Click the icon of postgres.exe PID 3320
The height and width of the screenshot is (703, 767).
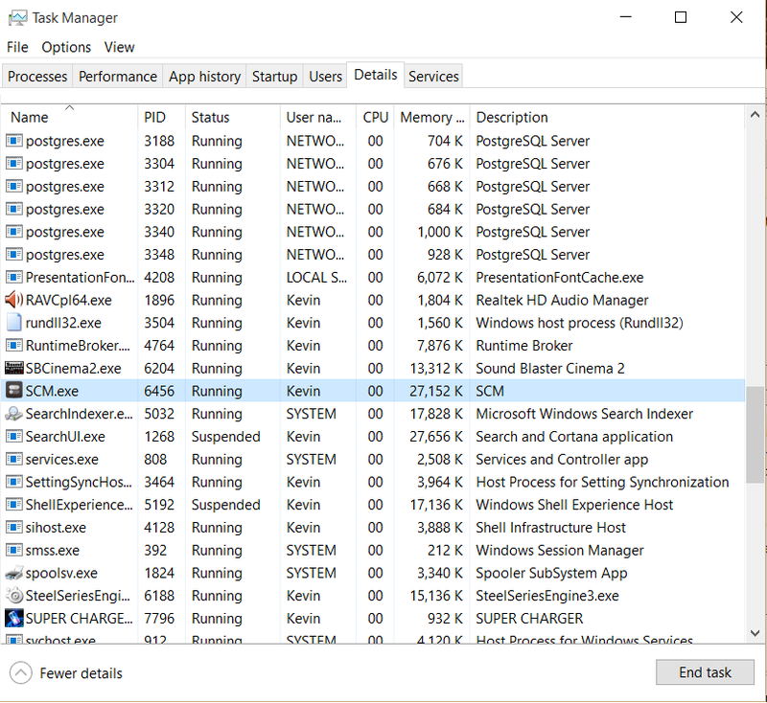pyautogui.click(x=13, y=209)
